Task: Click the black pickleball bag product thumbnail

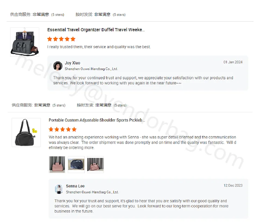Action: coord(26,132)
